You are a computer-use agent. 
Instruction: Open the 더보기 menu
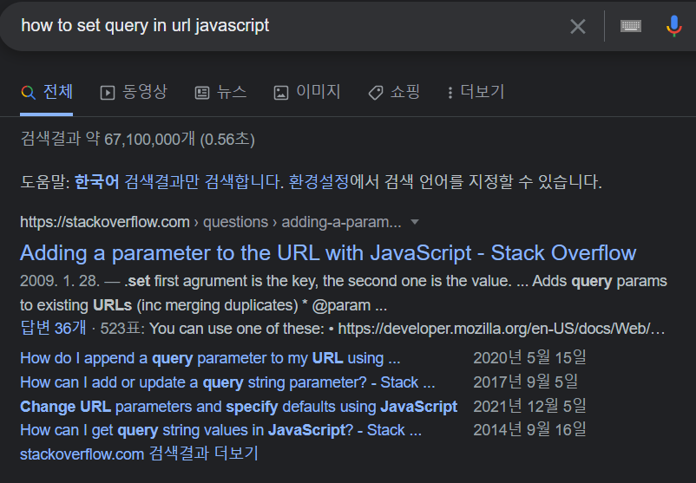tap(476, 92)
